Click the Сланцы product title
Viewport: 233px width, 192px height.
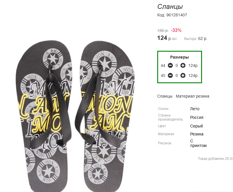point(170,7)
